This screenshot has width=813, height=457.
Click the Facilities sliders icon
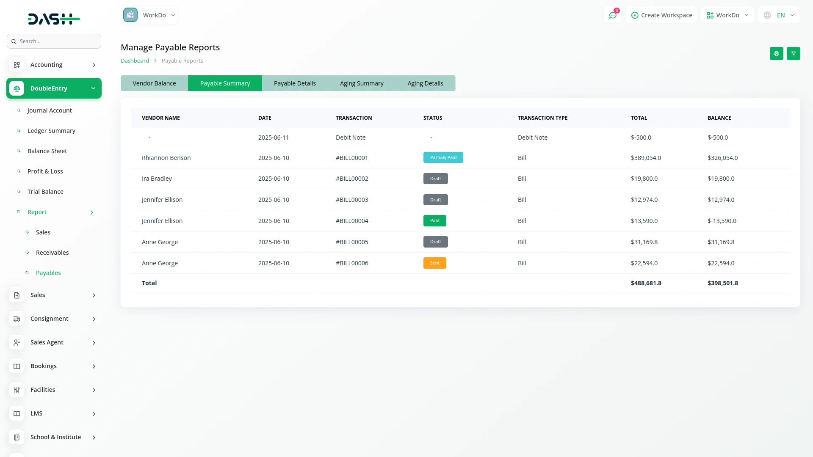[17, 390]
